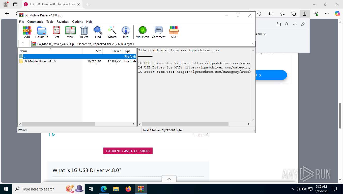
Task: Click the Delete toolbar icon
Action: [x=84, y=32]
